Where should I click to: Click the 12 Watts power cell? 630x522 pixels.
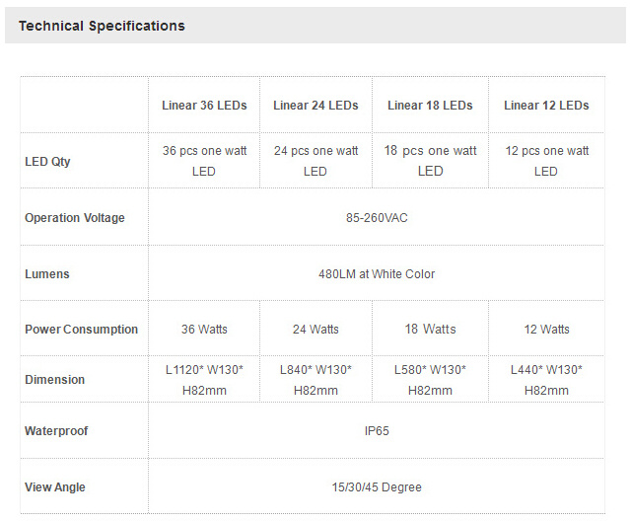pos(546,330)
